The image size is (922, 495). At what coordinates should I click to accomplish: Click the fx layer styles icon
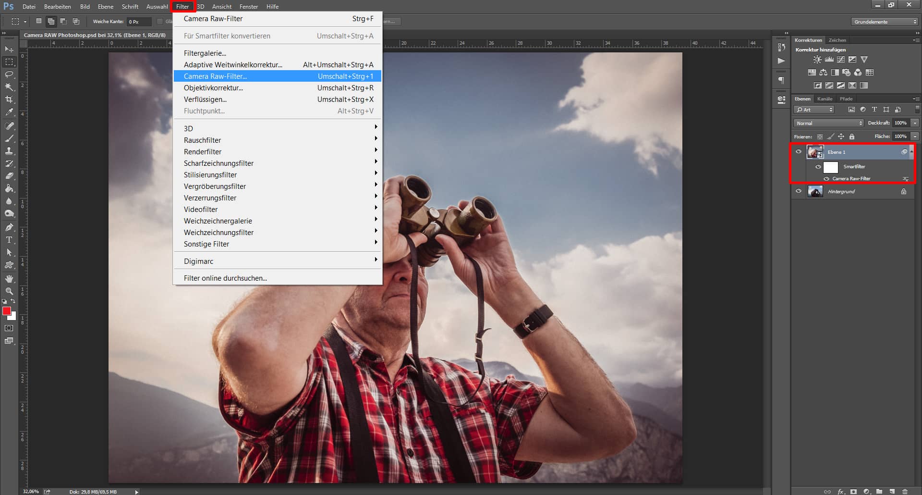[x=840, y=491]
